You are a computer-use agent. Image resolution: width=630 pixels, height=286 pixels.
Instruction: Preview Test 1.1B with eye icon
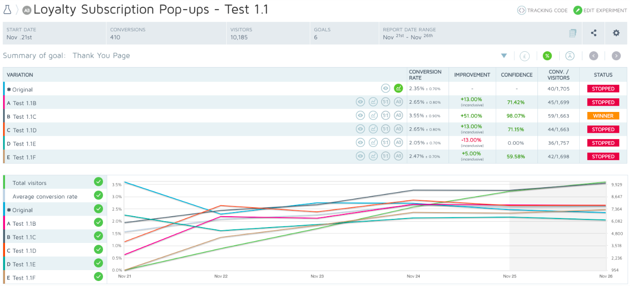pos(360,102)
